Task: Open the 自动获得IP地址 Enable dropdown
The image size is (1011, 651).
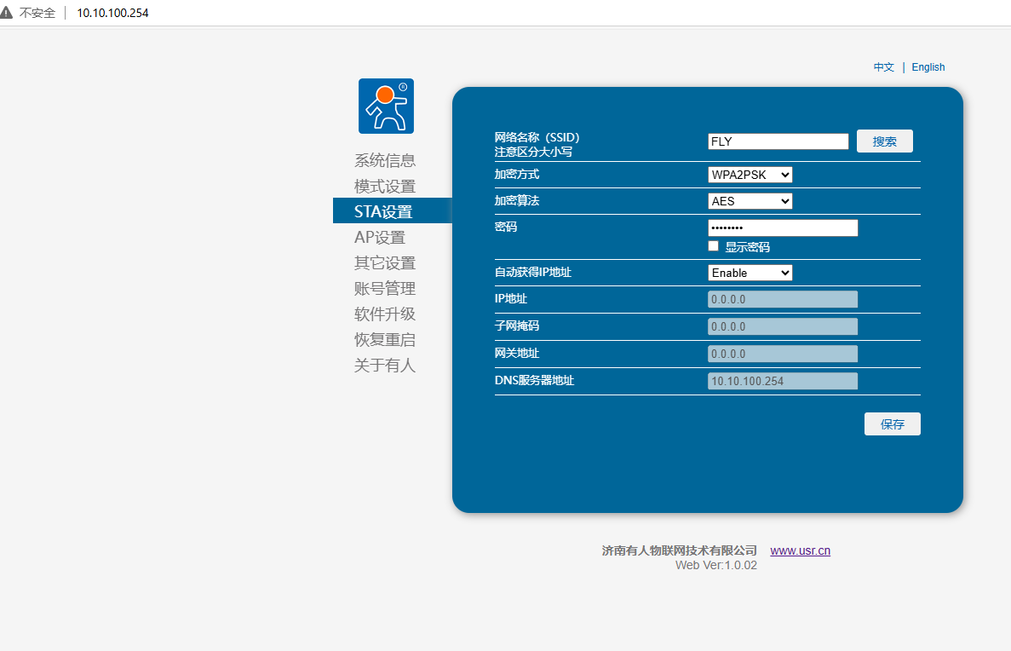Action: click(x=750, y=273)
